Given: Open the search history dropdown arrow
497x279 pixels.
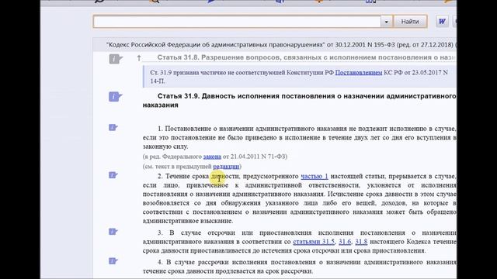Looking at the screenshot, I should click(387, 22).
